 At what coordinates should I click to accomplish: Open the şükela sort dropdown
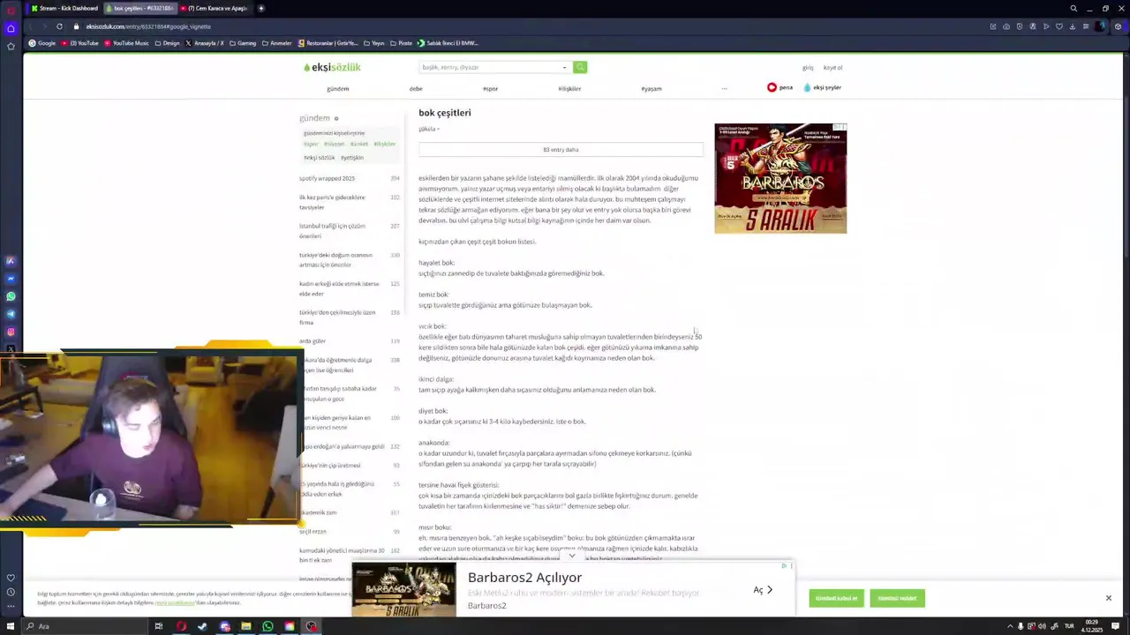428,129
